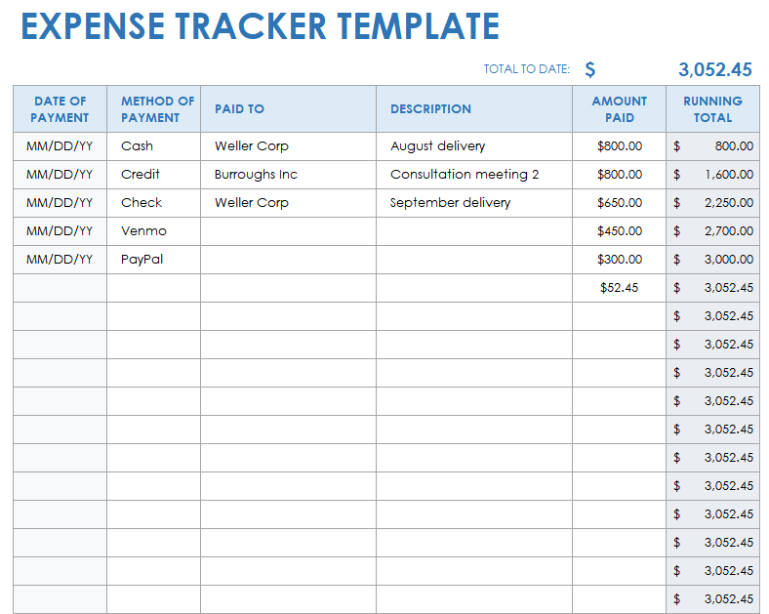This screenshot has height=614, width=769.
Task: Click the Expense Tracker Template title
Action: [260, 26]
